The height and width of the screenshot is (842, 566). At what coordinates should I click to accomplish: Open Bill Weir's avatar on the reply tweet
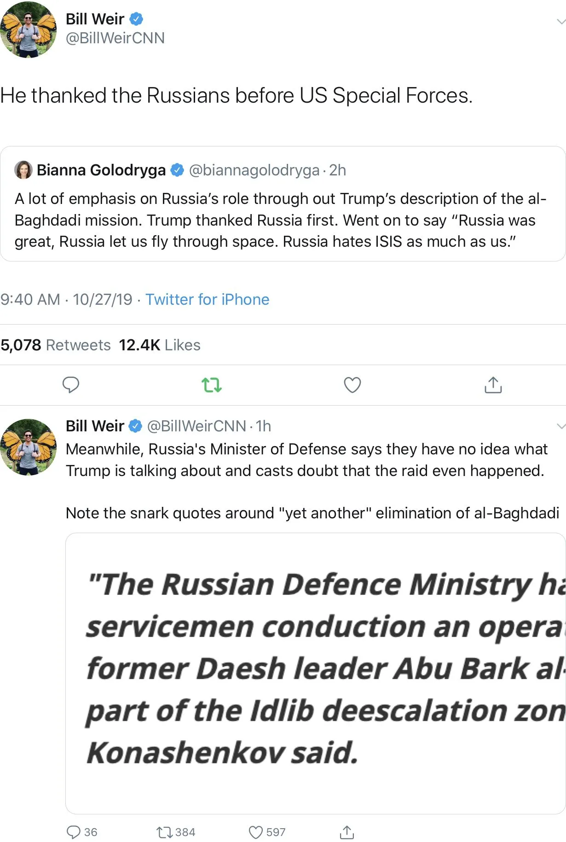(x=29, y=447)
